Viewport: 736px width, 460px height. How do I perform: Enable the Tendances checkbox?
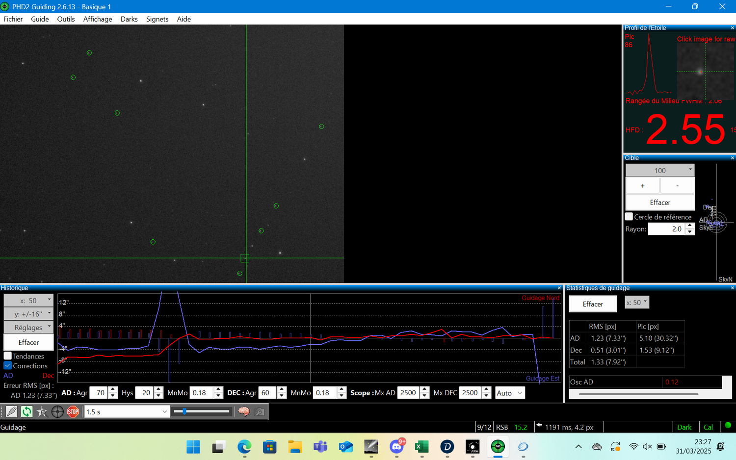(x=8, y=356)
